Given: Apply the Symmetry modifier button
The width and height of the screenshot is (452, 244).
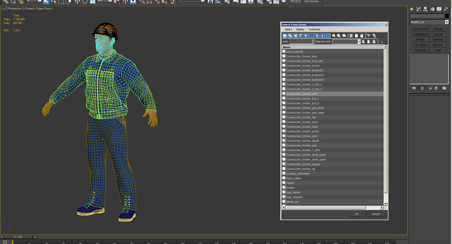Looking at the screenshot, I should [438, 40].
